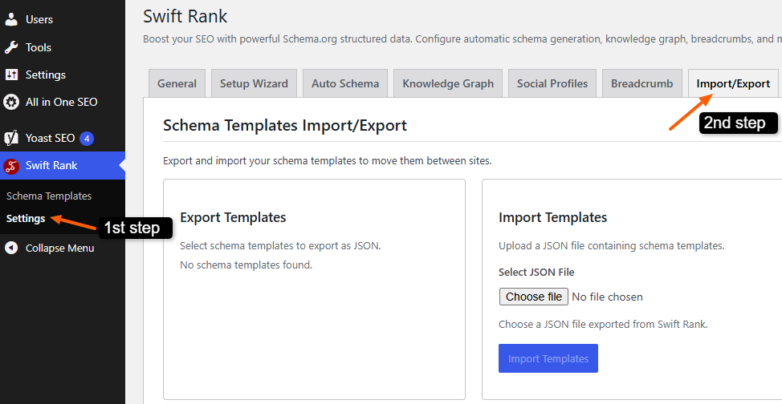Click the Users person icon in sidebar
The width and height of the screenshot is (782, 404).
(x=11, y=19)
